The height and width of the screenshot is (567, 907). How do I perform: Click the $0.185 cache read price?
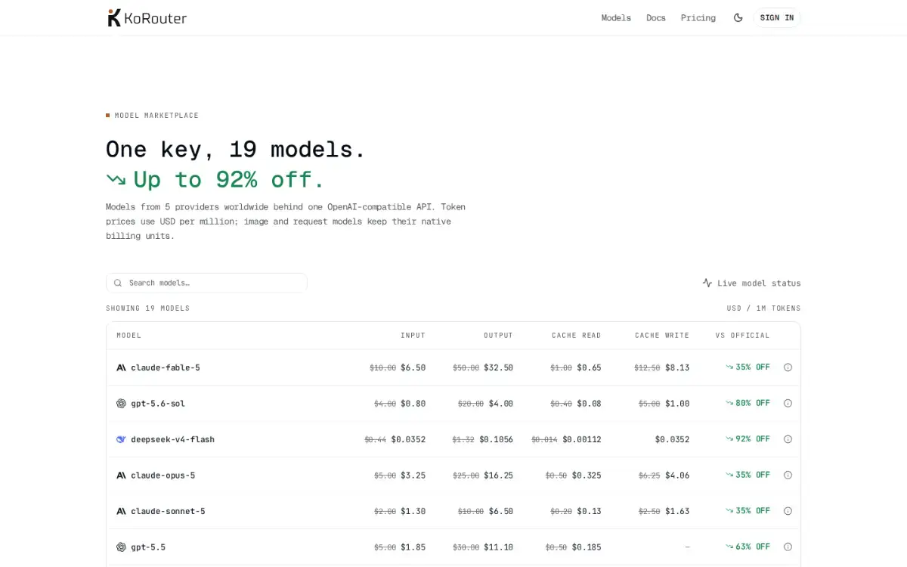[x=587, y=547]
